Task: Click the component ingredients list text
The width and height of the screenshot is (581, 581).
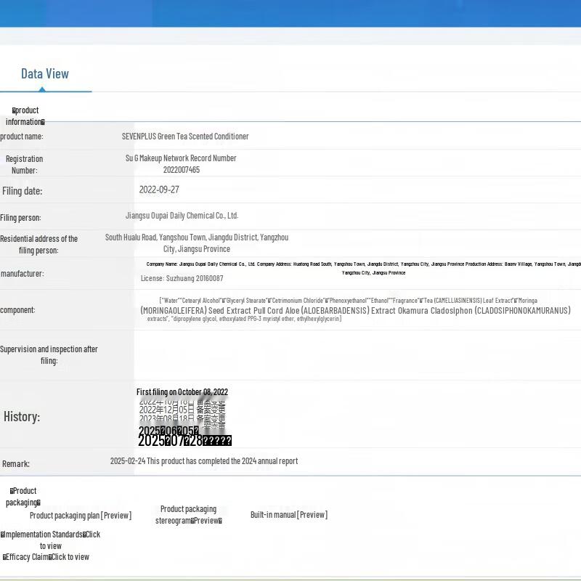Action: [x=354, y=310]
